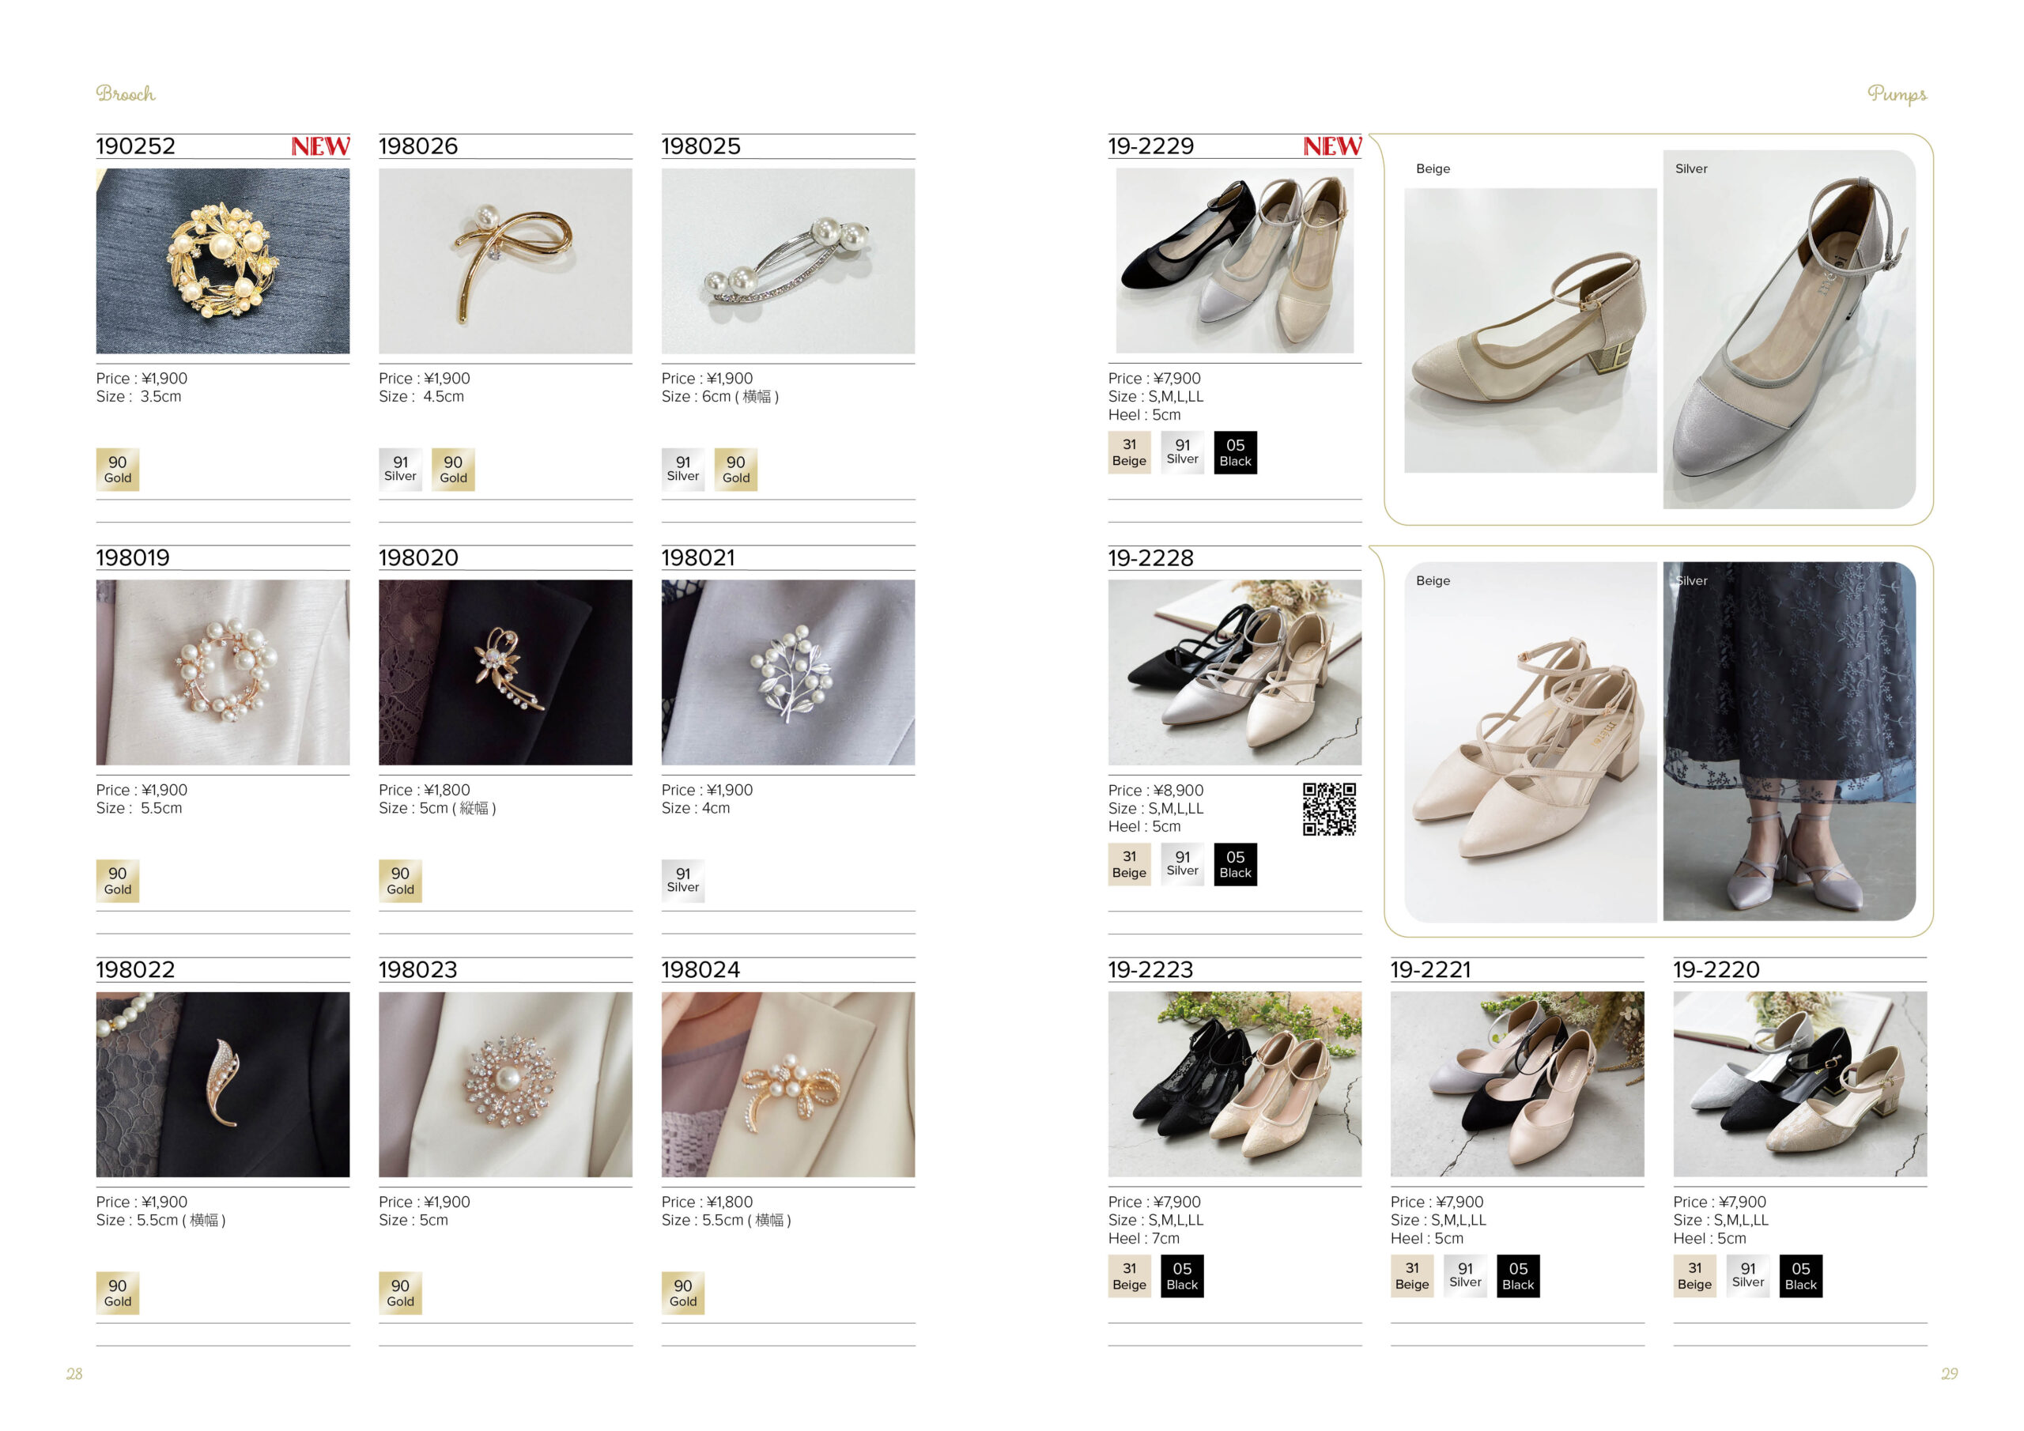Choose the 05 Black swatch for pumps 19-2229

(x=1235, y=452)
